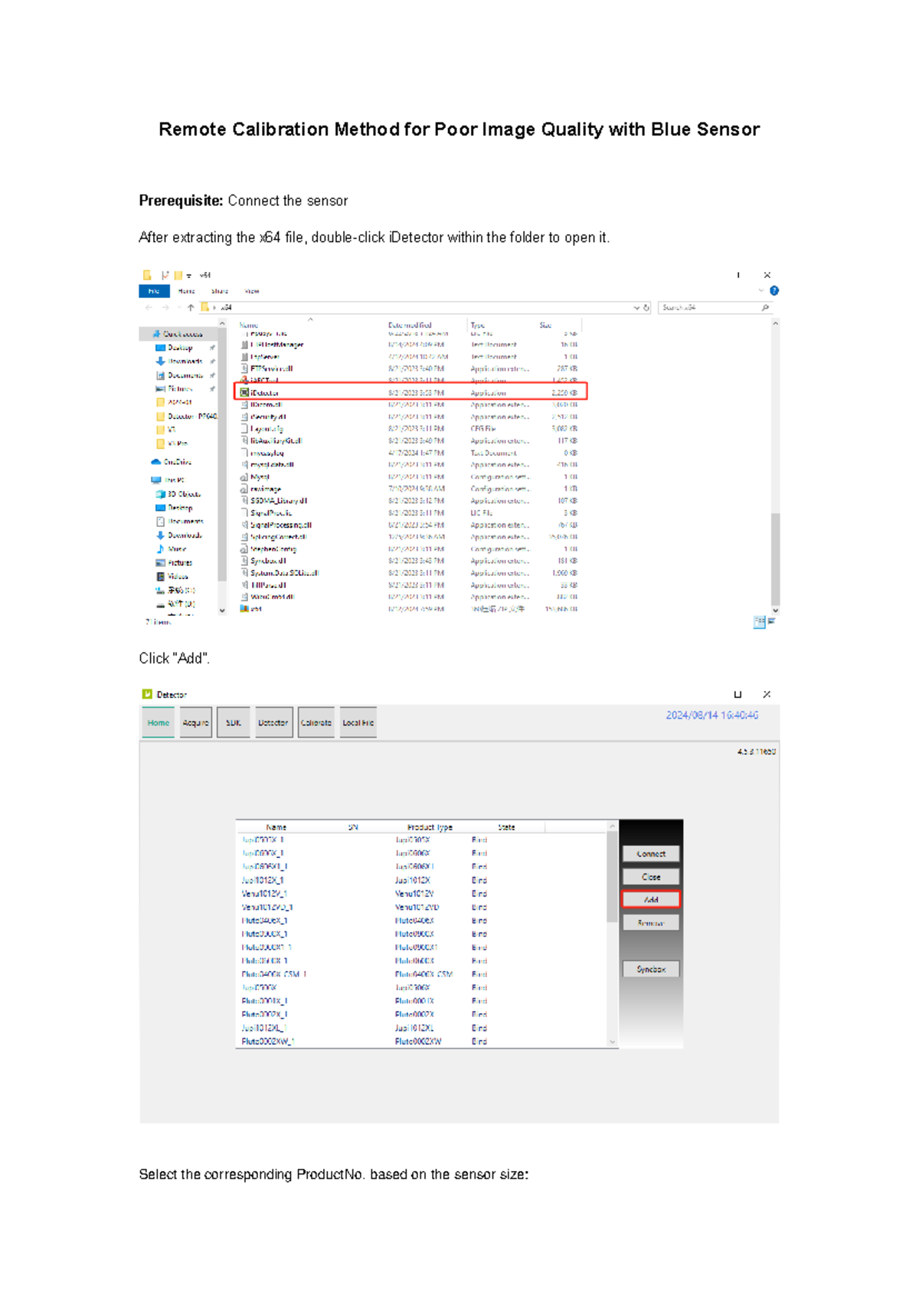Open the address bar history dropdown
The height and width of the screenshot is (1299, 919).
[636, 308]
